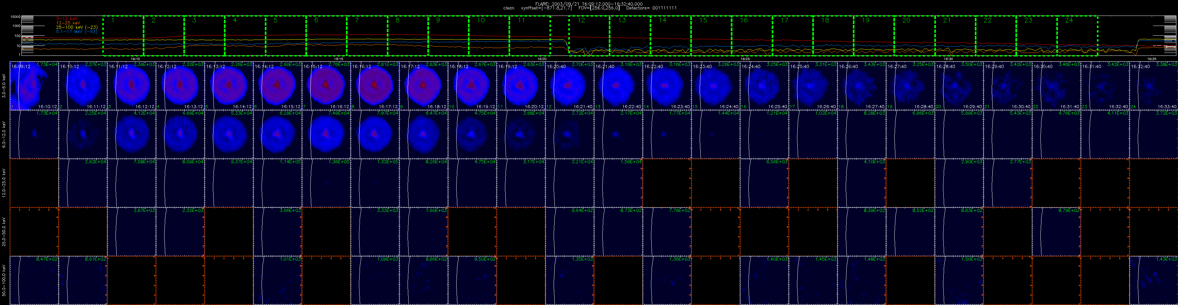1178x305 pixels.
Task: Select interval 20 box on the light curve
Action: click(x=914, y=36)
